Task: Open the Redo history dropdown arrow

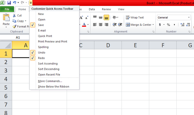Action: [26, 3]
